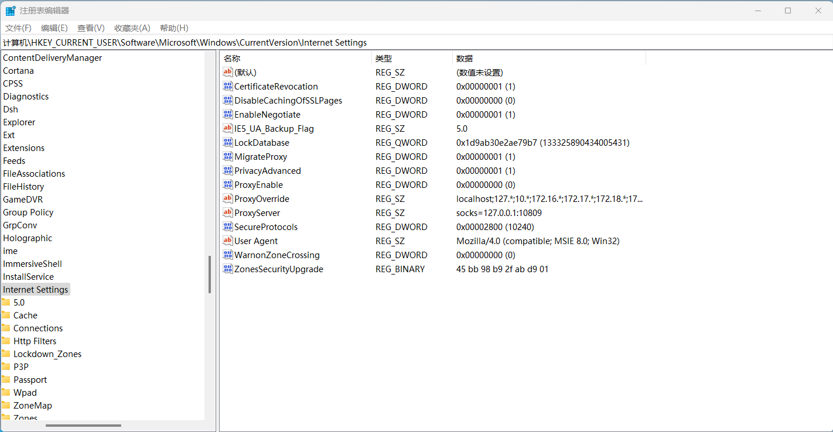
Task: Click the PrivacyAdvanced value icon
Action: tap(228, 170)
